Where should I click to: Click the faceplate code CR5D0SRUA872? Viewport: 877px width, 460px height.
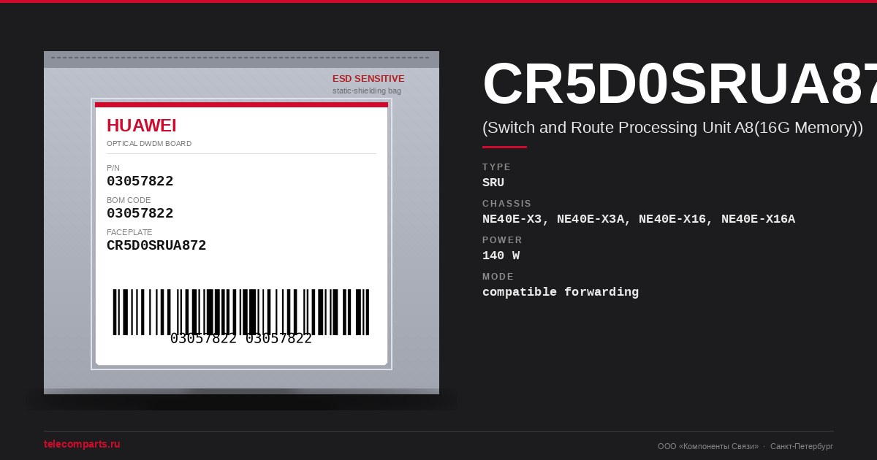pyautogui.click(x=156, y=245)
